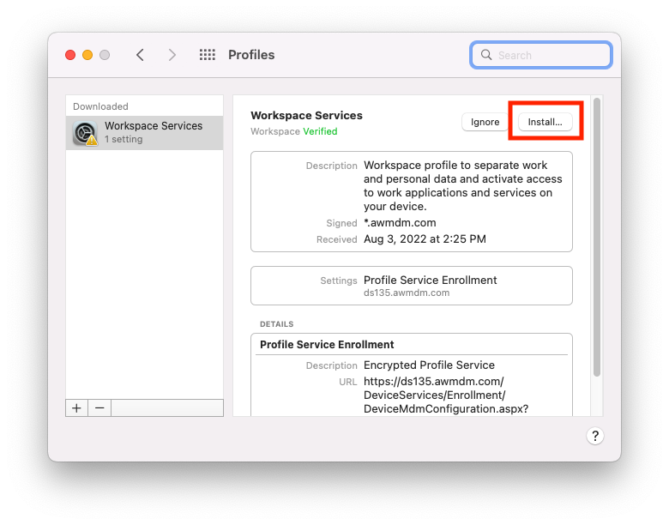Open help with the question mark button

pos(594,437)
